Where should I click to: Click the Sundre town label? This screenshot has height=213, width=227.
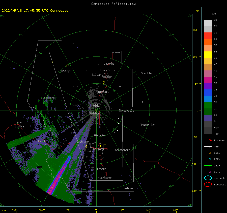pos(76,105)
